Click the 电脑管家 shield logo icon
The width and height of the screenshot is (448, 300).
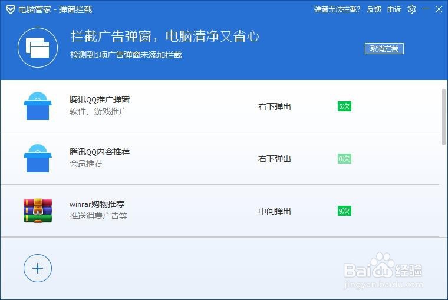(x=10, y=9)
